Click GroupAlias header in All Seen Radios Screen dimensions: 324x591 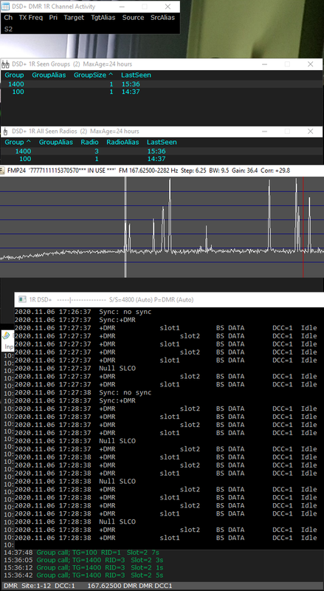[56, 142]
